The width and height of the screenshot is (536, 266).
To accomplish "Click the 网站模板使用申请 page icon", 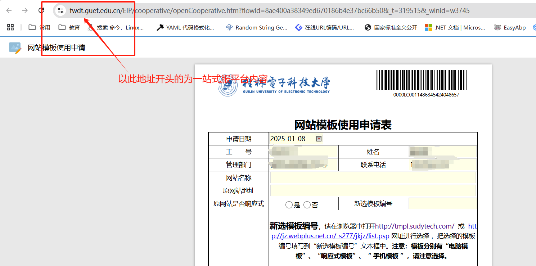I will [15, 48].
